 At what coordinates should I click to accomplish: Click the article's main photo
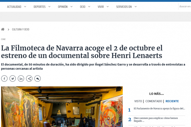coord(62,107)
